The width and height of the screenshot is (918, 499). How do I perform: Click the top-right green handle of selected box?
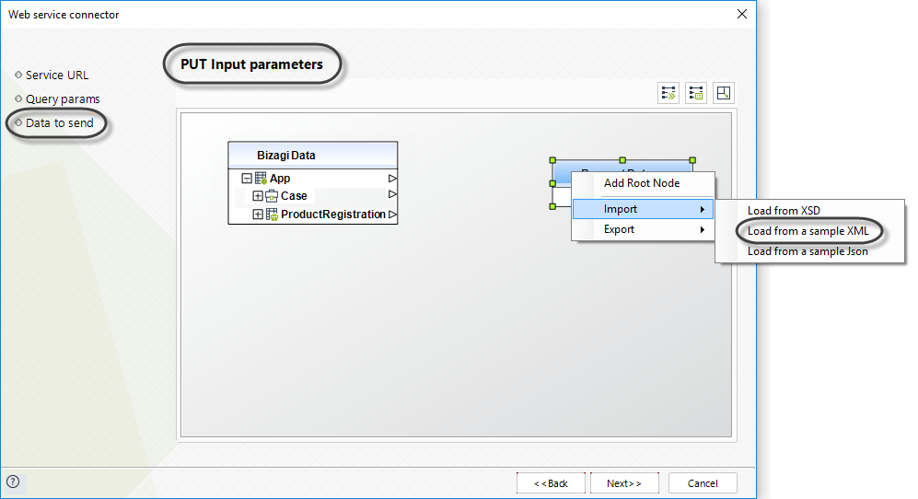(692, 160)
